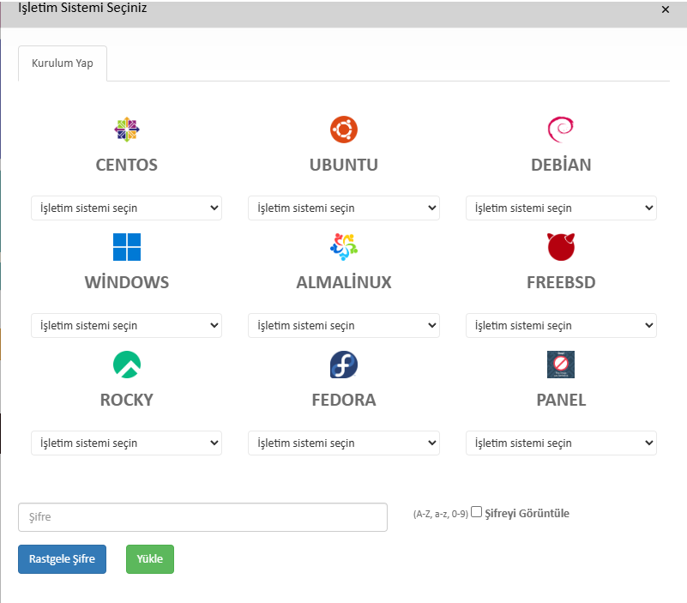Click the FreeBSD devil logo
687x603 pixels.
(x=561, y=247)
